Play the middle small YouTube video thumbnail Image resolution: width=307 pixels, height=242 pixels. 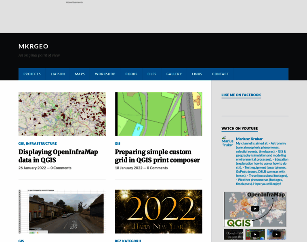tap(255, 234)
